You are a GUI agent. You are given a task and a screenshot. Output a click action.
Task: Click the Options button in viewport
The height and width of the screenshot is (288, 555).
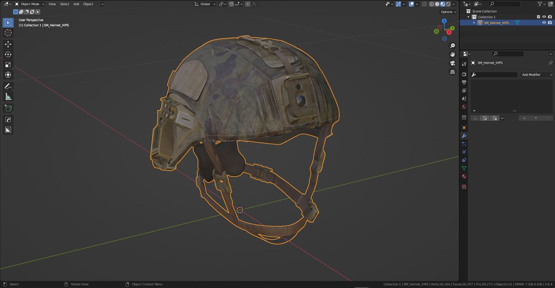pyautogui.click(x=448, y=12)
